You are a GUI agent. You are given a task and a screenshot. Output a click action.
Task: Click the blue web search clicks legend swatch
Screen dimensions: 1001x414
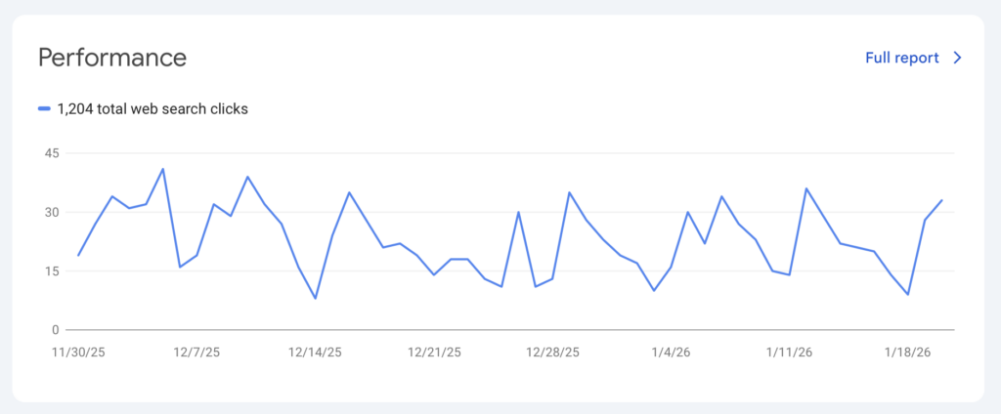tap(44, 109)
